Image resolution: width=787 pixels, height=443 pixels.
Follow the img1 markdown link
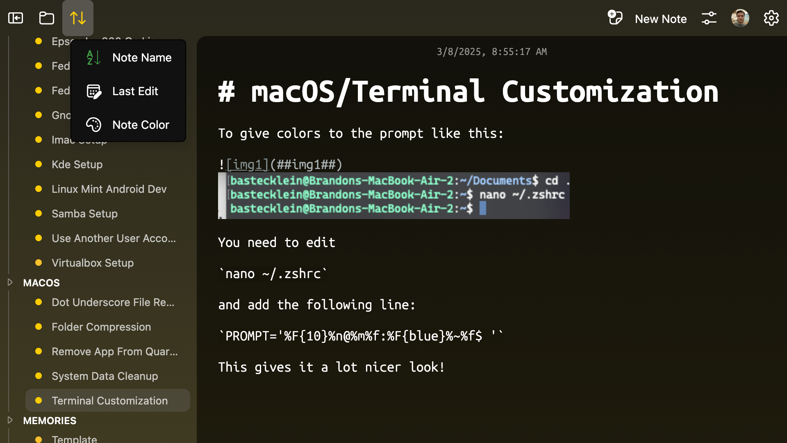pyautogui.click(x=247, y=164)
